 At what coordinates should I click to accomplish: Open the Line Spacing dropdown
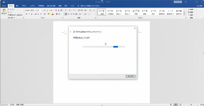click(80, 14)
